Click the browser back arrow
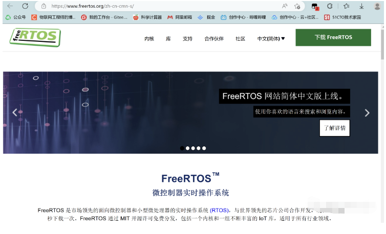386x234 pixels. (10, 6)
